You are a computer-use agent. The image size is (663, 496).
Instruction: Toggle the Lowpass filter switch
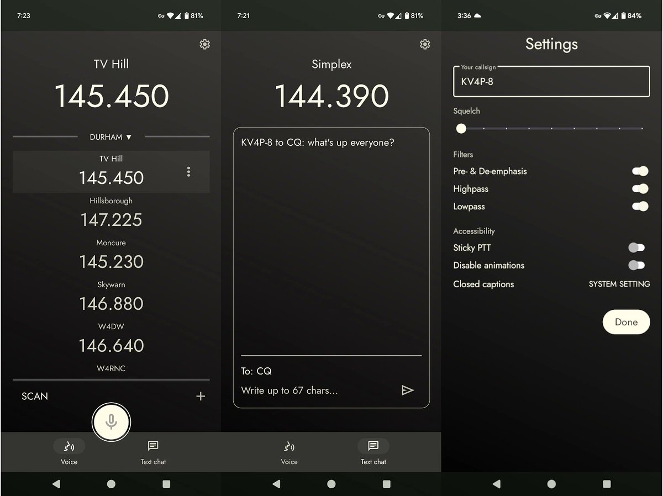tap(640, 207)
